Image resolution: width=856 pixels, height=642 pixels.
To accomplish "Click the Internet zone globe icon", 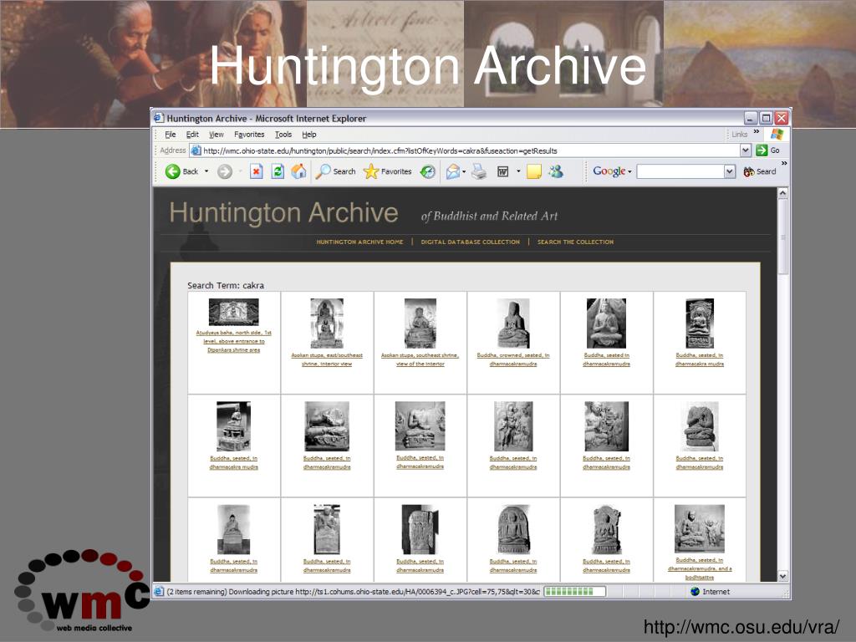I will point(695,591).
